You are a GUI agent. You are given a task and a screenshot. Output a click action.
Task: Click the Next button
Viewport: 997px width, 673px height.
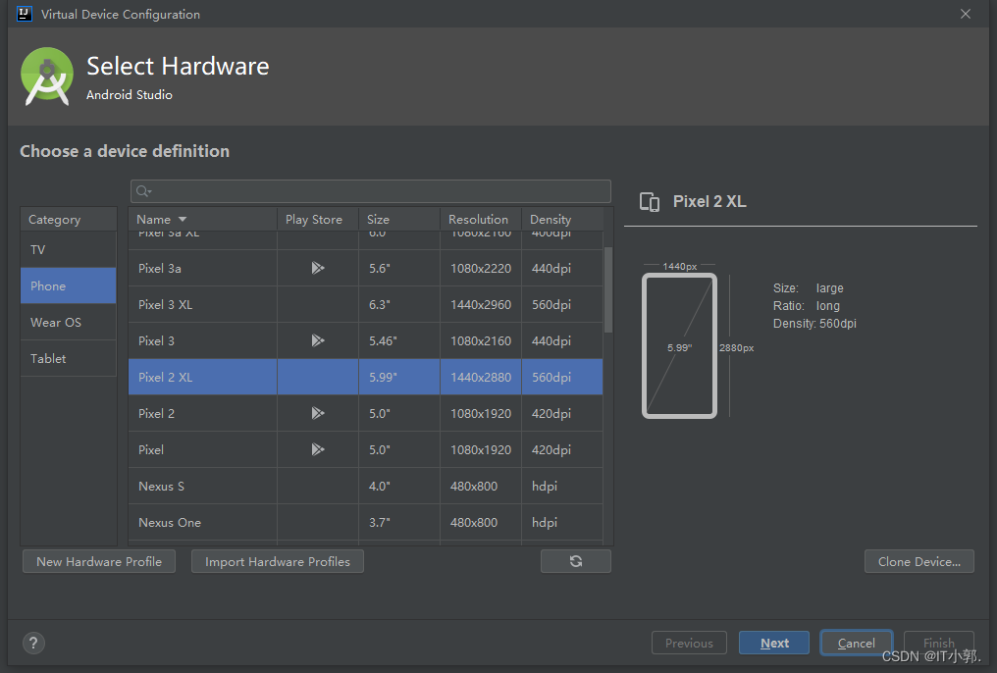pos(774,643)
